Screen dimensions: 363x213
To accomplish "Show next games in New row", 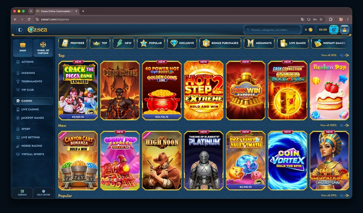I will [x=347, y=125].
